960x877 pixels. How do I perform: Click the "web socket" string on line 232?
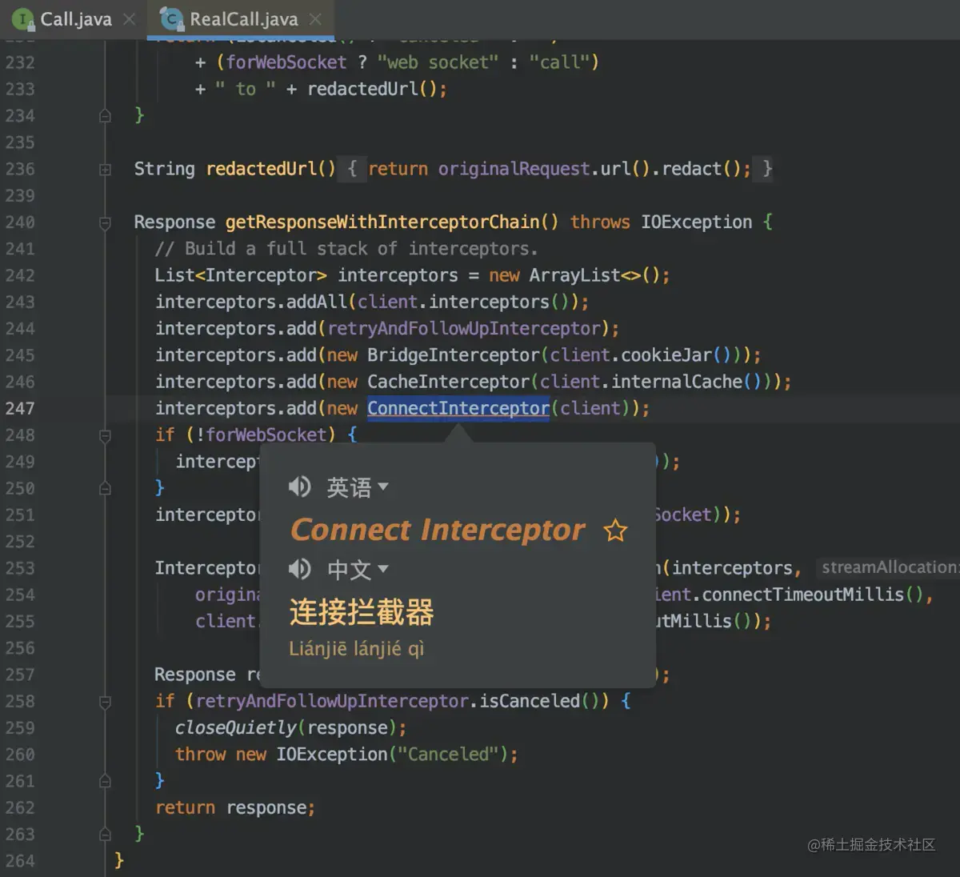click(x=438, y=62)
